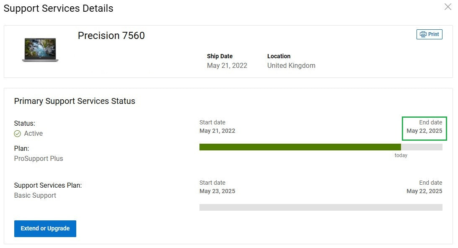The width and height of the screenshot is (458, 248).
Task: Click the gray Basic Support progress bar
Action: pyautogui.click(x=321, y=207)
